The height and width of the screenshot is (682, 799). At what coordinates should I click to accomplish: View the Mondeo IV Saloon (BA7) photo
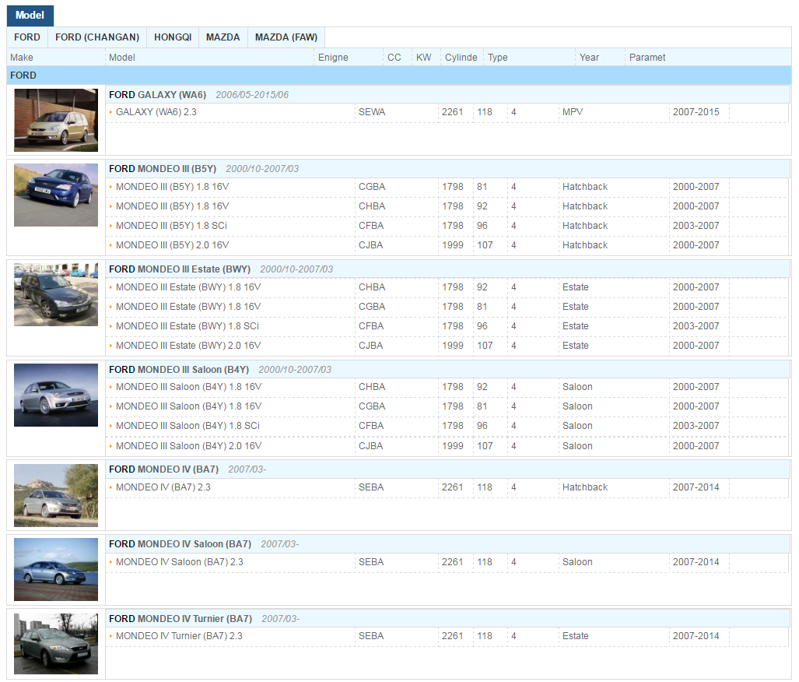[x=56, y=569]
